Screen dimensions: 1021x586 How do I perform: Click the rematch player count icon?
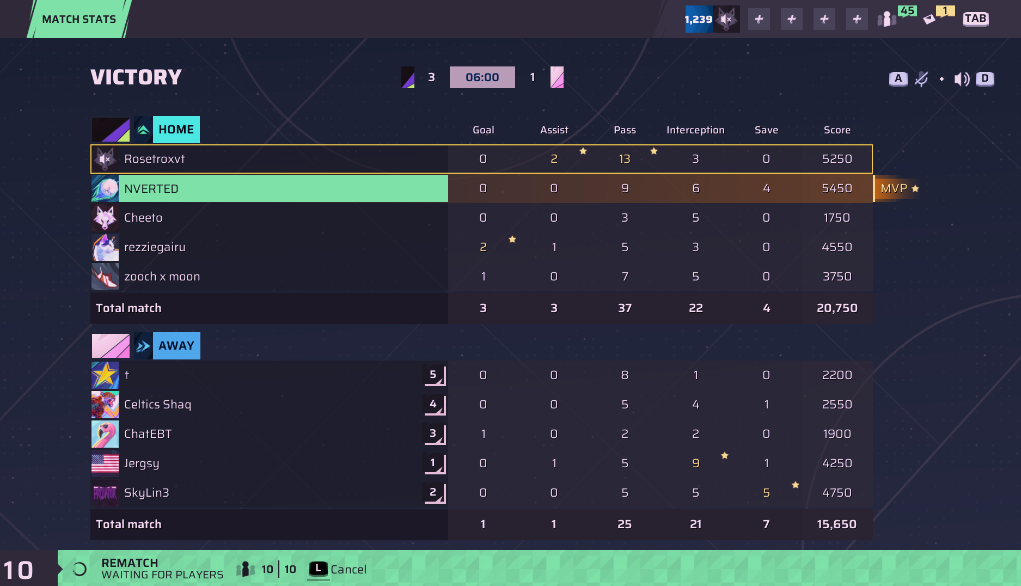246,569
